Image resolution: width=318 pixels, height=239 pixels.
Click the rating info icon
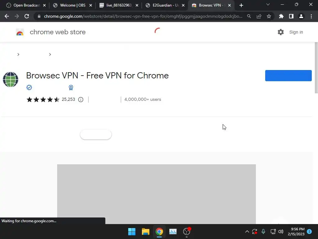(x=81, y=100)
